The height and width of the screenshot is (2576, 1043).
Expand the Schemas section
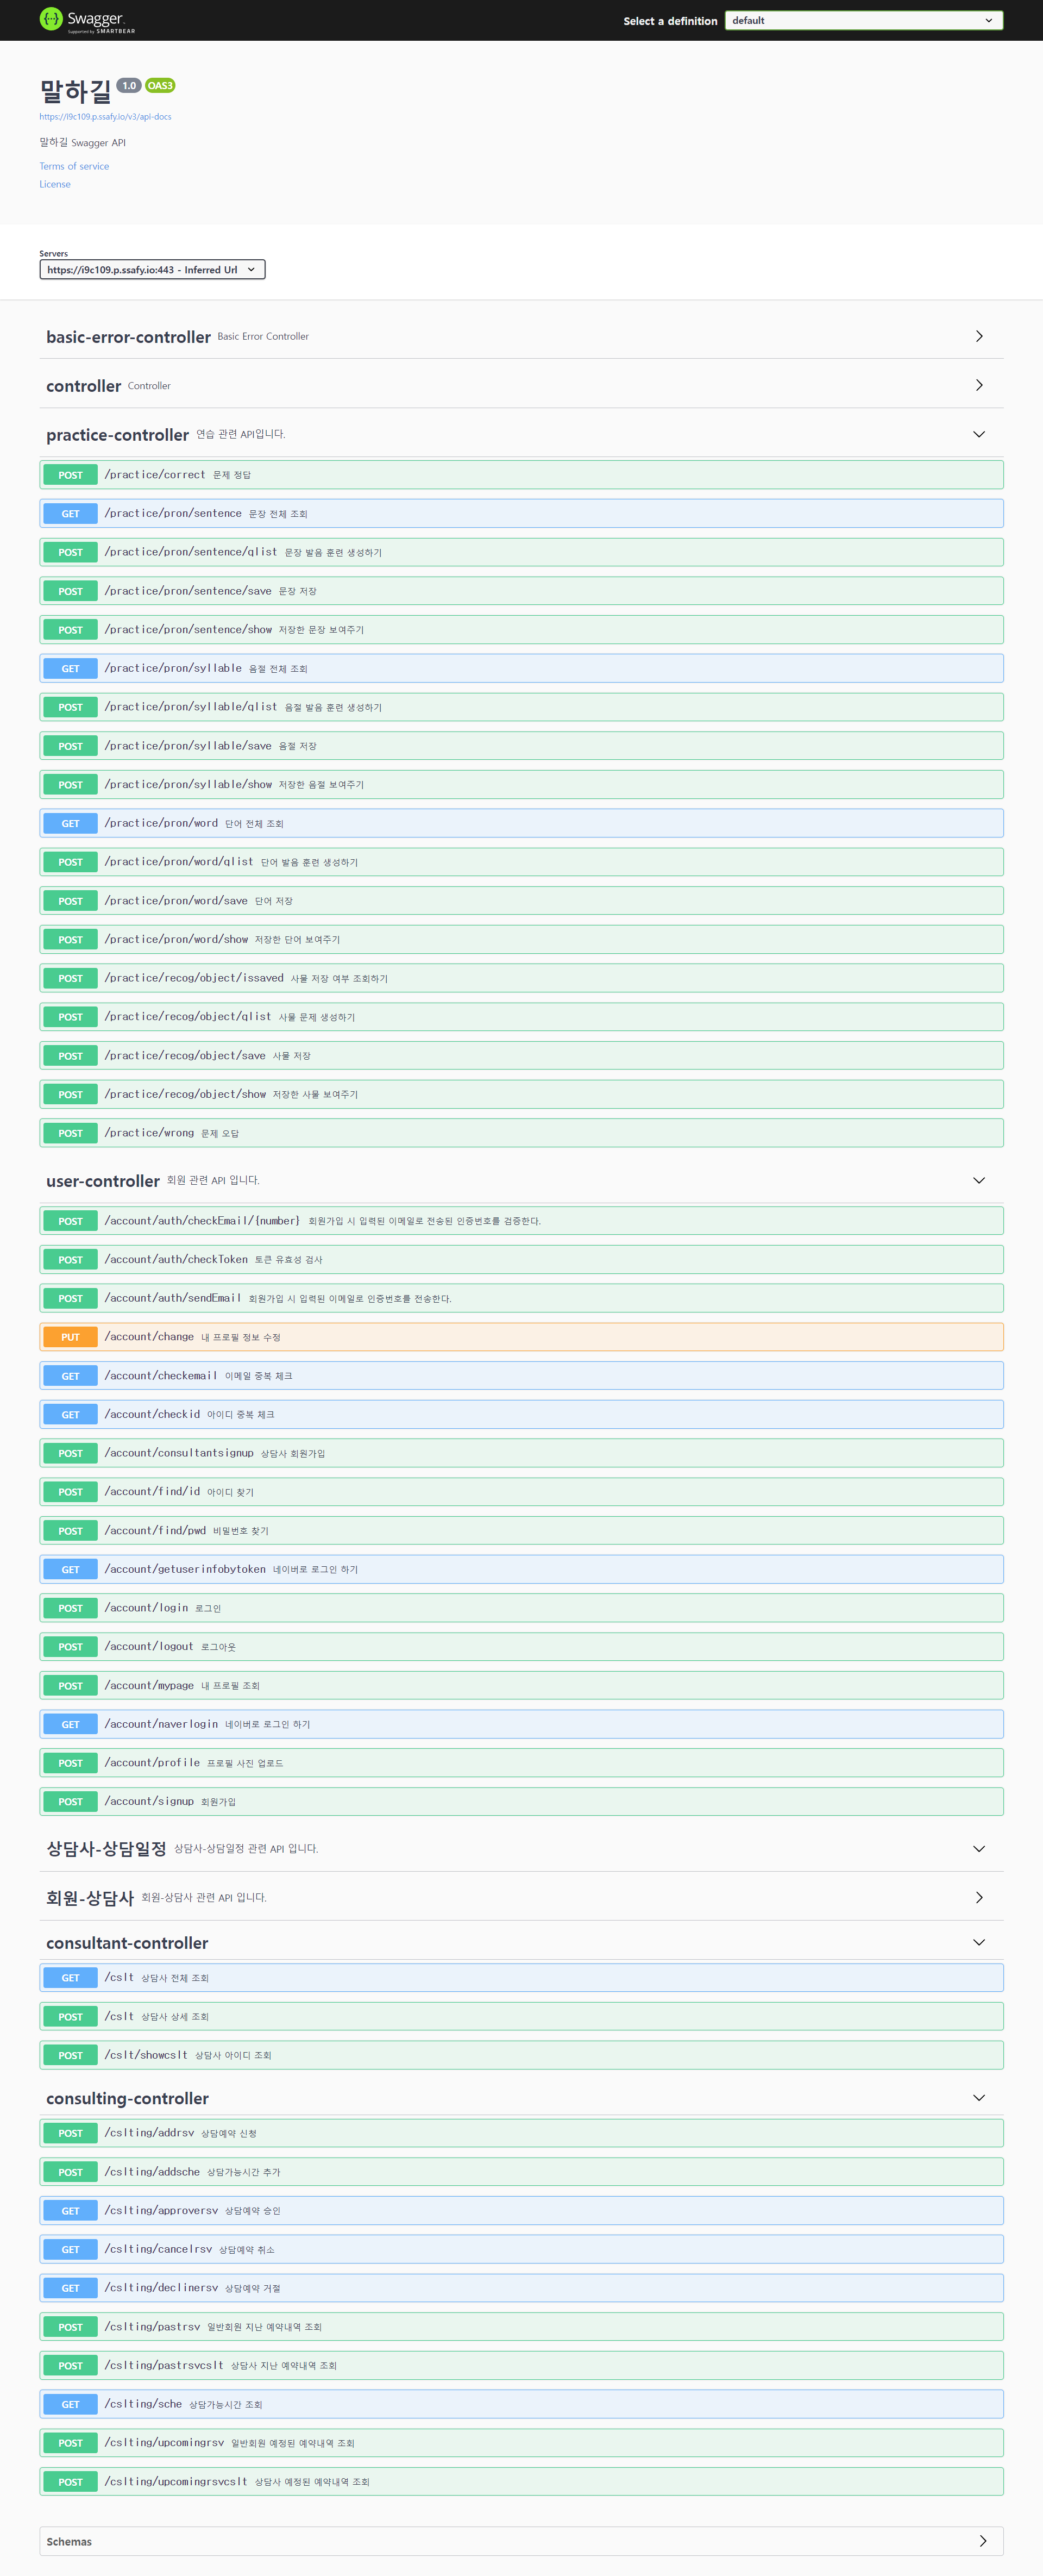[982, 2541]
